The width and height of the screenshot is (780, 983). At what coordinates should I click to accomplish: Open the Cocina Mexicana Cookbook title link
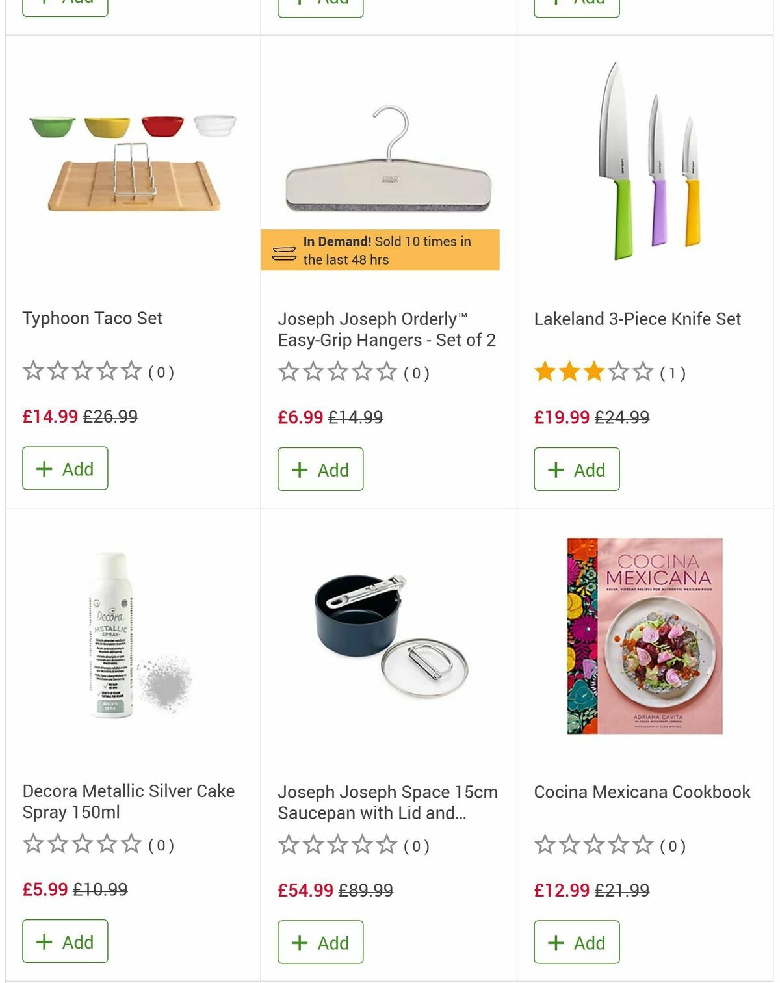point(642,792)
